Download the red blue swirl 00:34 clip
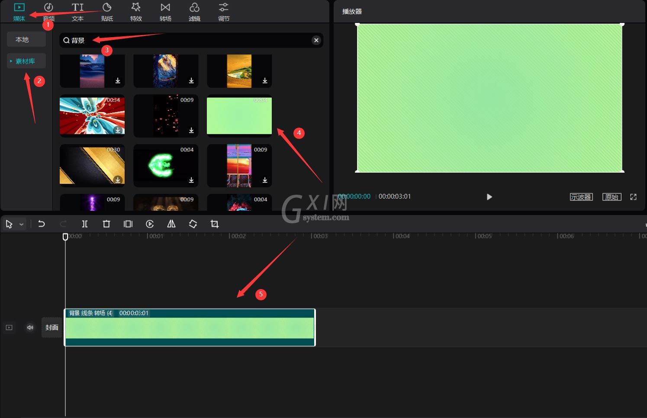Viewport: 647px width, 418px height. pyautogui.click(x=118, y=130)
